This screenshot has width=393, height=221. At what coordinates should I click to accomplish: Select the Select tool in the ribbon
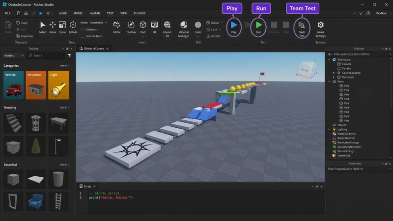tap(43, 28)
